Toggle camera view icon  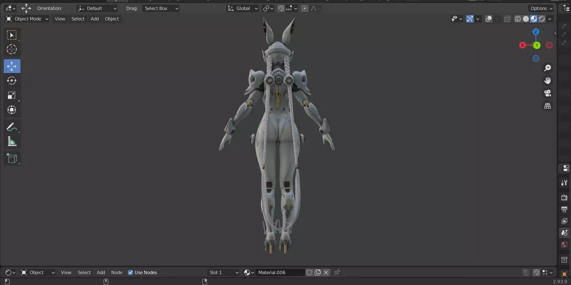pyautogui.click(x=548, y=93)
